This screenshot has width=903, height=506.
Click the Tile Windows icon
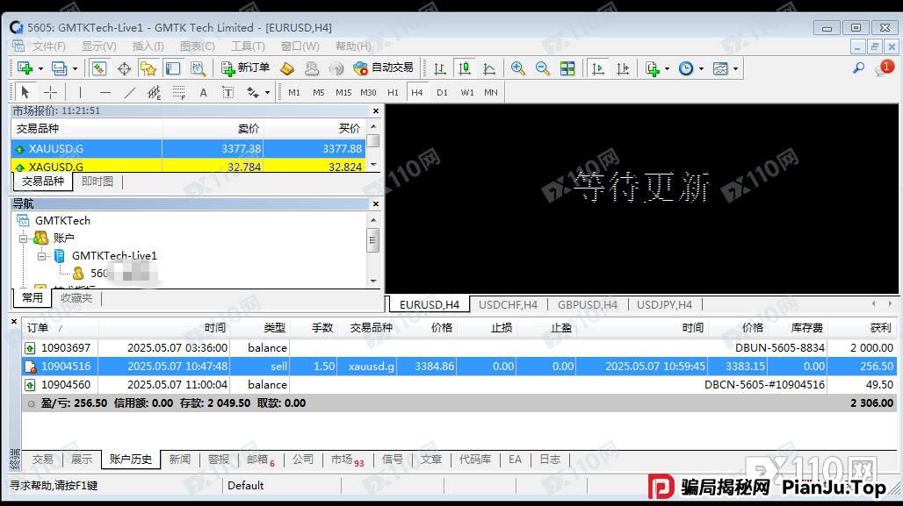pyautogui.click(x=567, y=68)
